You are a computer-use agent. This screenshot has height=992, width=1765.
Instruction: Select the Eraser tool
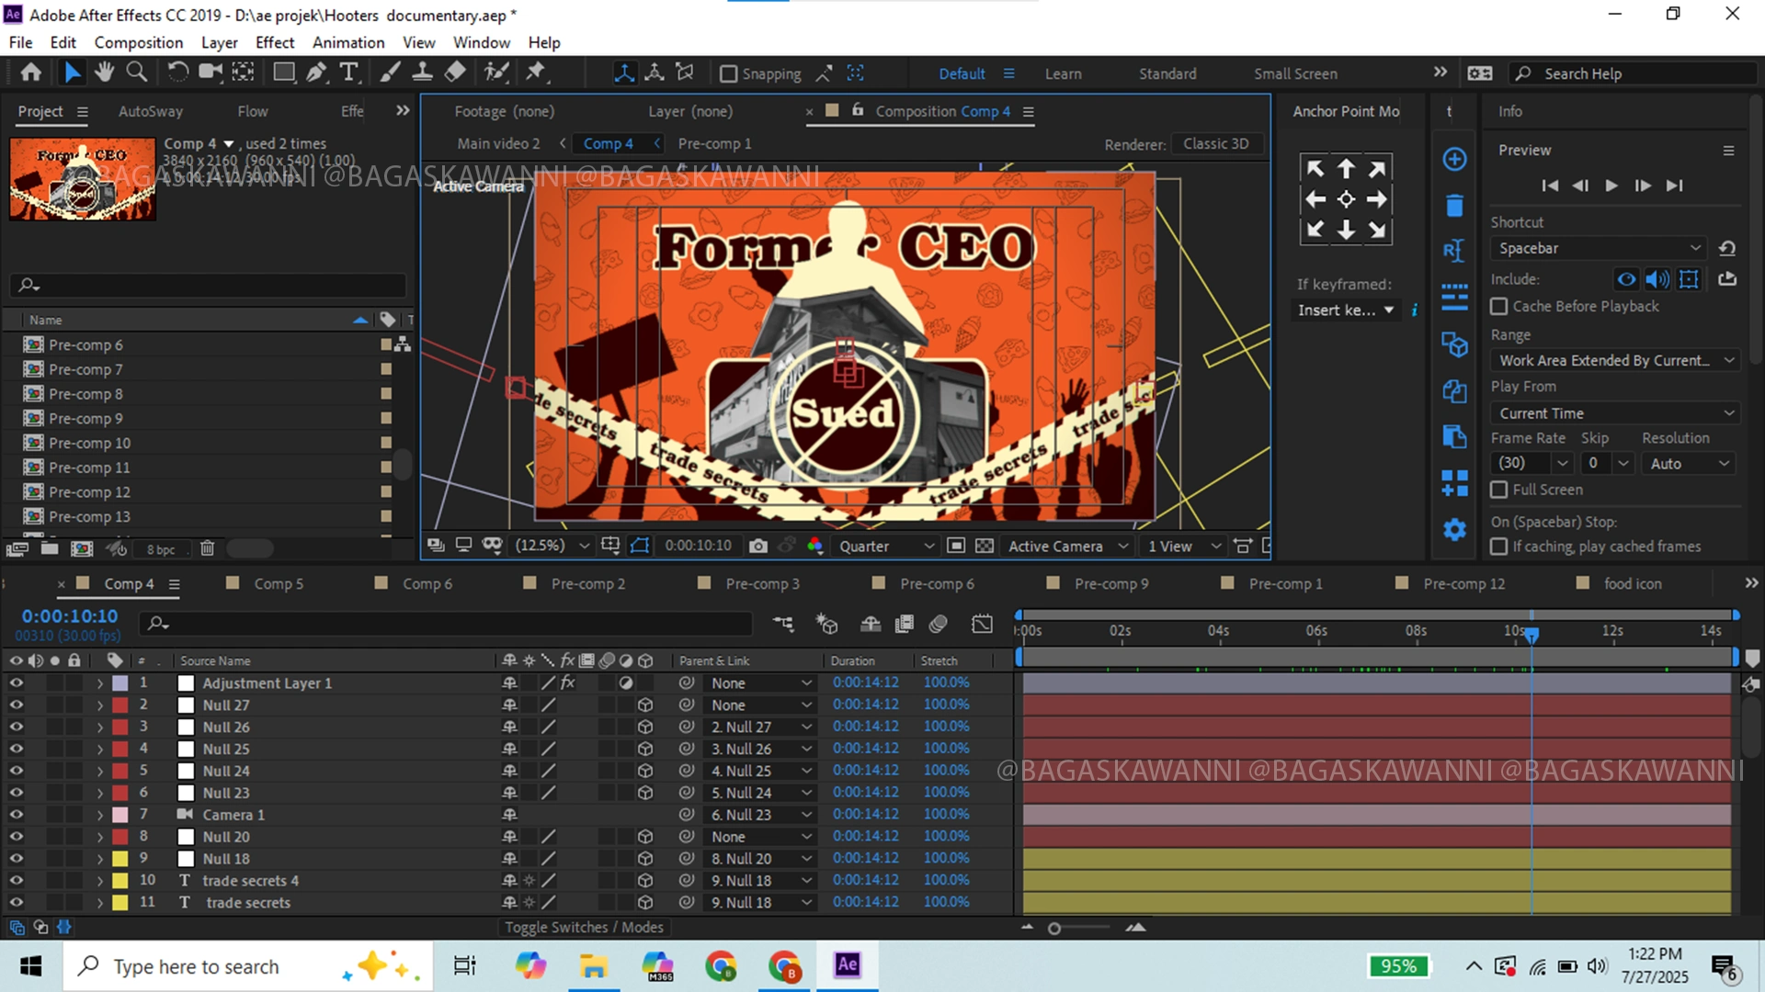[455, 73]
